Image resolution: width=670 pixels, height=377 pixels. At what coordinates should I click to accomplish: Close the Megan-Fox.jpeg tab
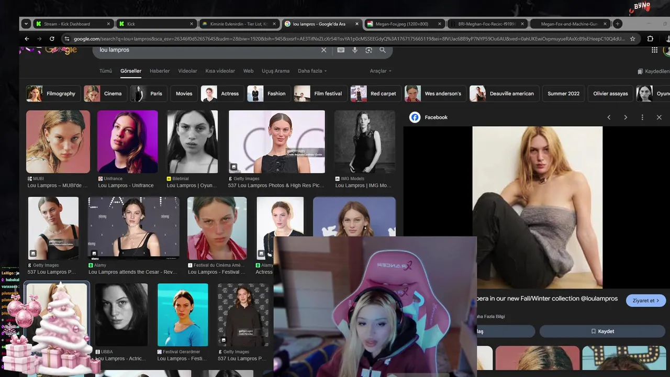pos(439,24)
